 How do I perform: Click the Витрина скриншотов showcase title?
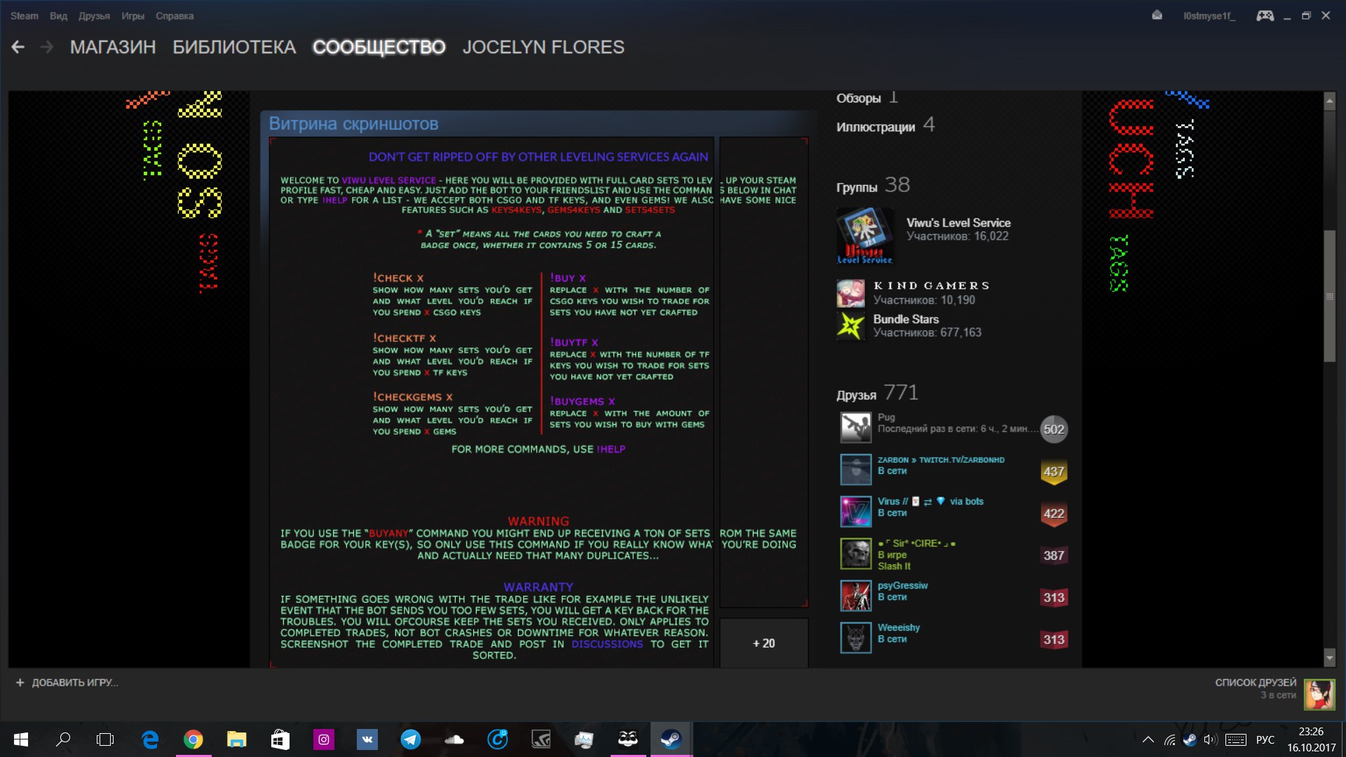(353, 124)
